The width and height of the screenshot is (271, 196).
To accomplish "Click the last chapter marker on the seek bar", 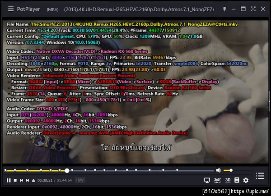I will [x=177, y=170].
